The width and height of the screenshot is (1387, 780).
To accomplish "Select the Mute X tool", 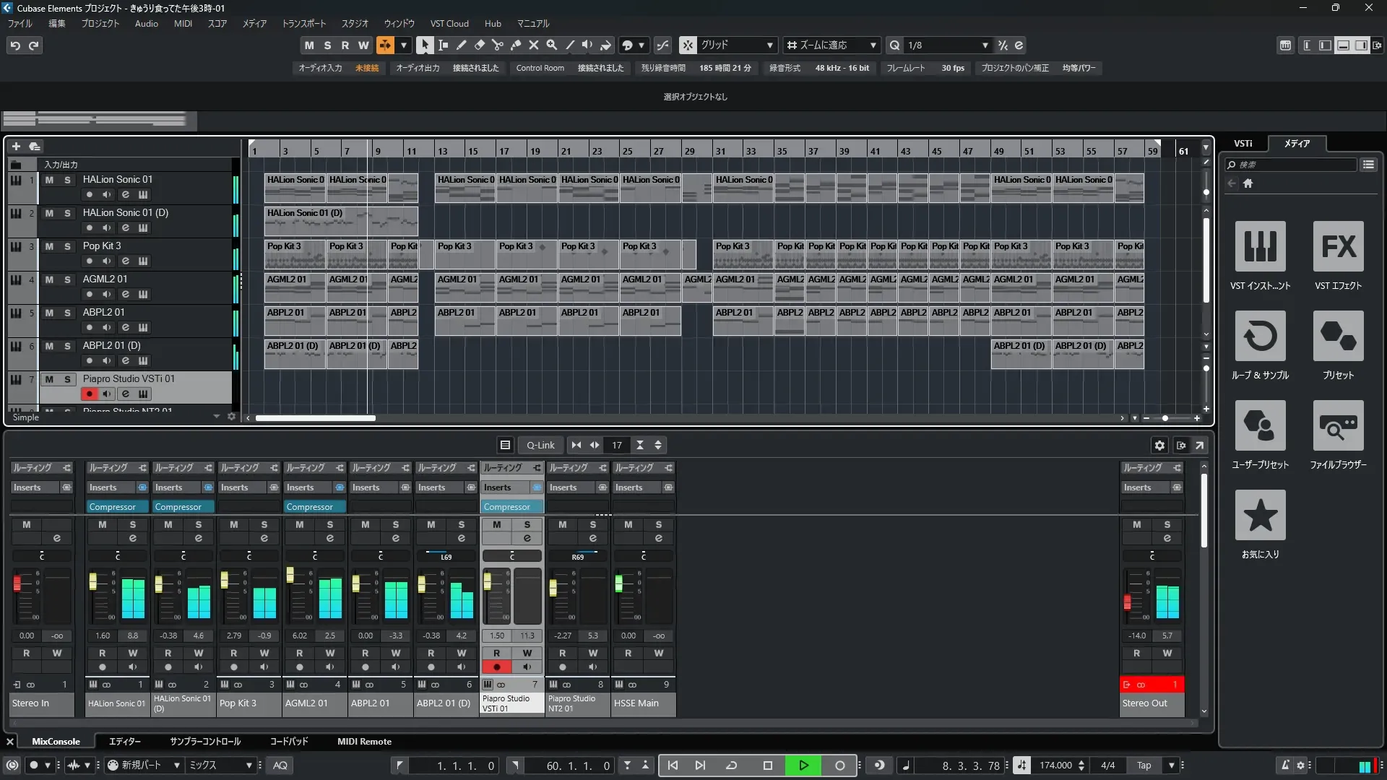I will [533, 45].
